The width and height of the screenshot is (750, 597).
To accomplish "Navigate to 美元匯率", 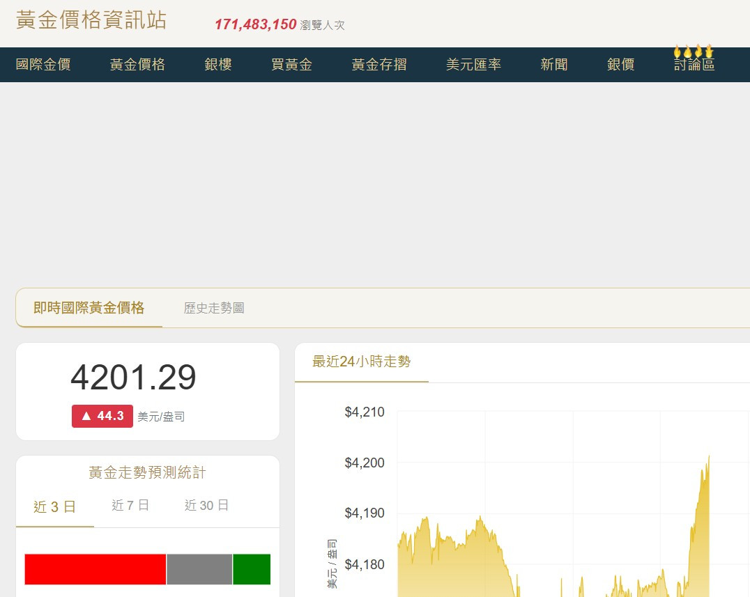I will (473, 65).
